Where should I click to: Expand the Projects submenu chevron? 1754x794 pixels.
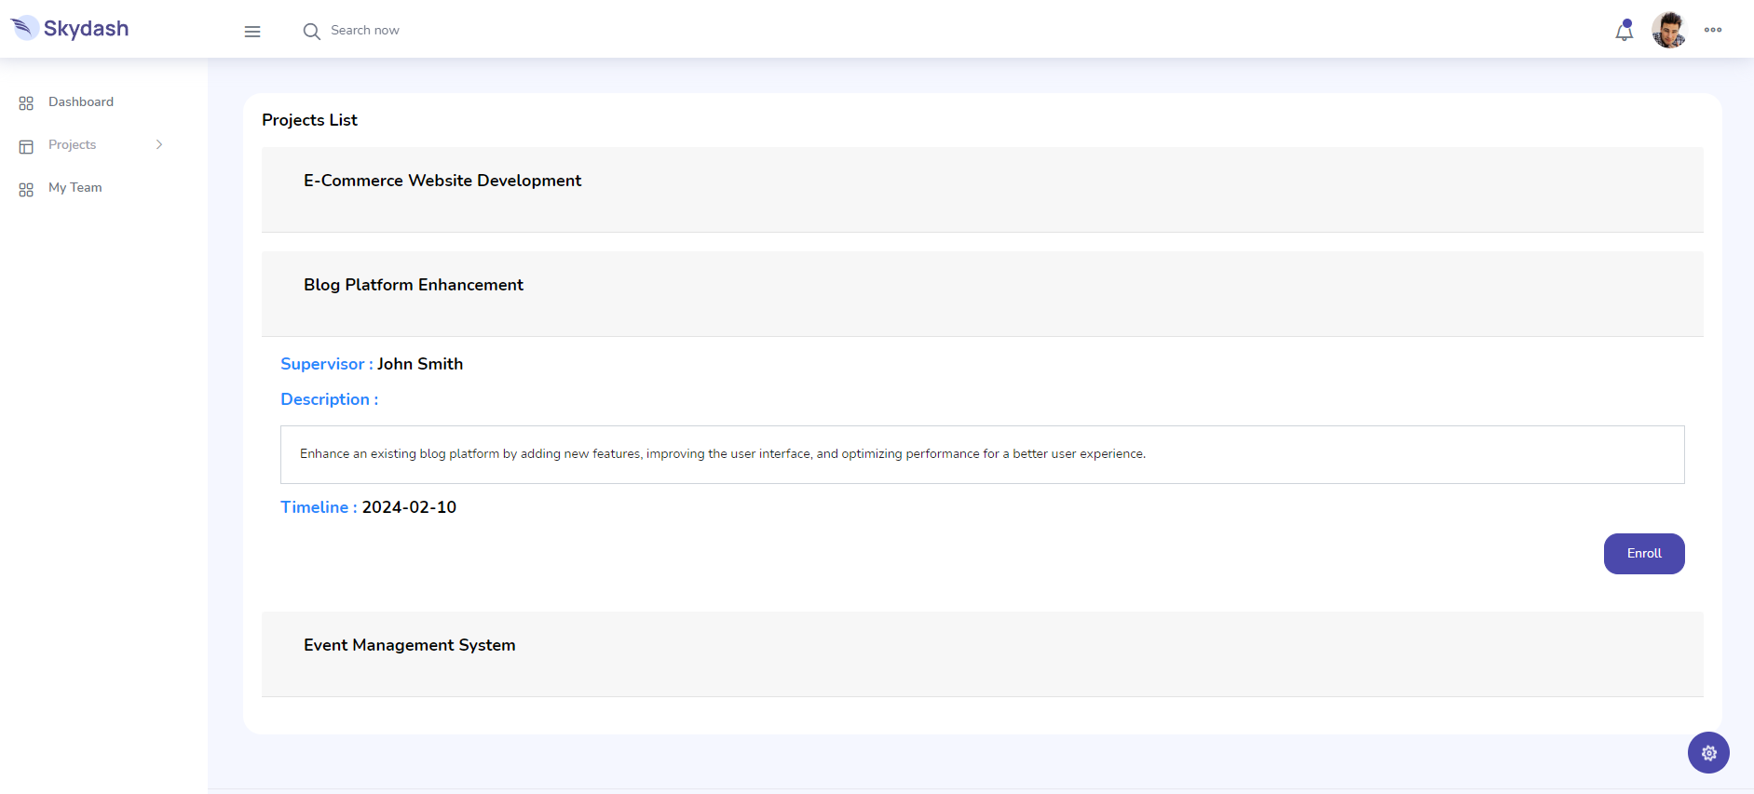point(159,144)
